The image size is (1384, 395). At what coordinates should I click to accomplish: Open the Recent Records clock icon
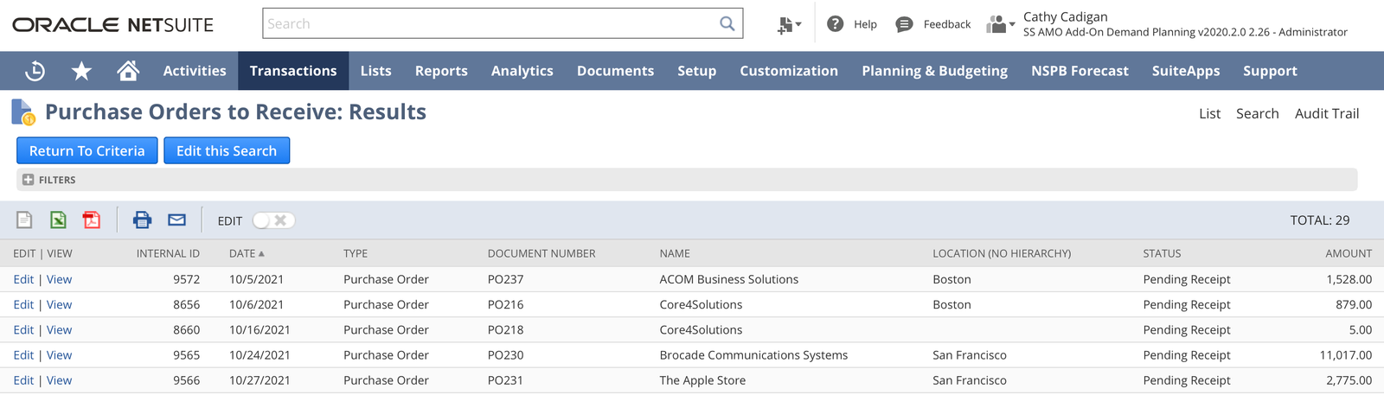[x=35, y=71]
